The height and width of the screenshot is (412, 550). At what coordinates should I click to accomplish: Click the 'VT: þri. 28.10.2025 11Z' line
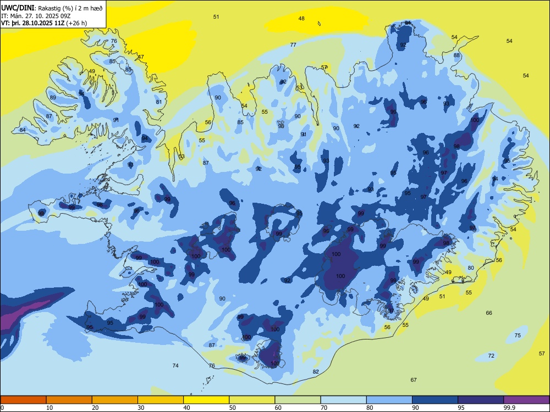point(32,23)
